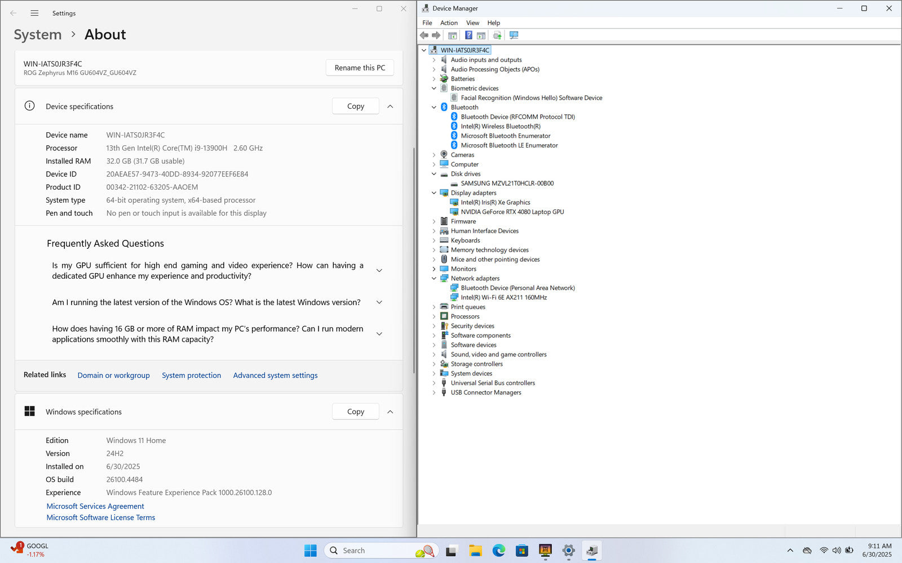Select the Keyboards category in Device Manager

(466, 240)
